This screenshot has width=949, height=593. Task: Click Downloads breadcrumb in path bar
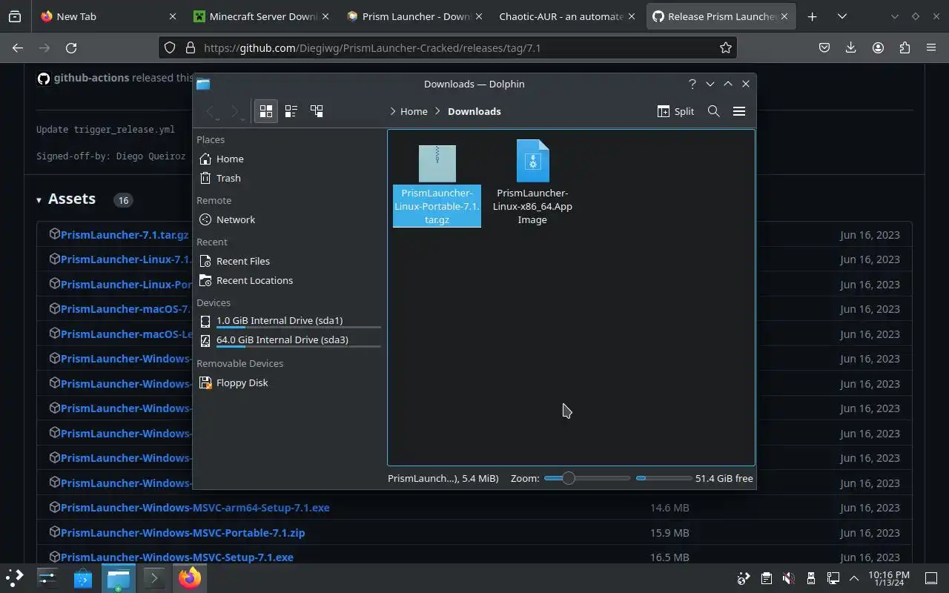pos(474,111)
